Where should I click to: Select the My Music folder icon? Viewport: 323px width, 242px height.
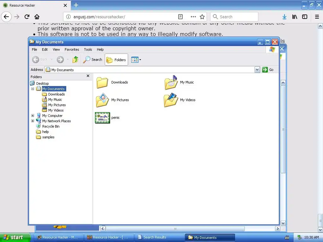click(171, 83)
